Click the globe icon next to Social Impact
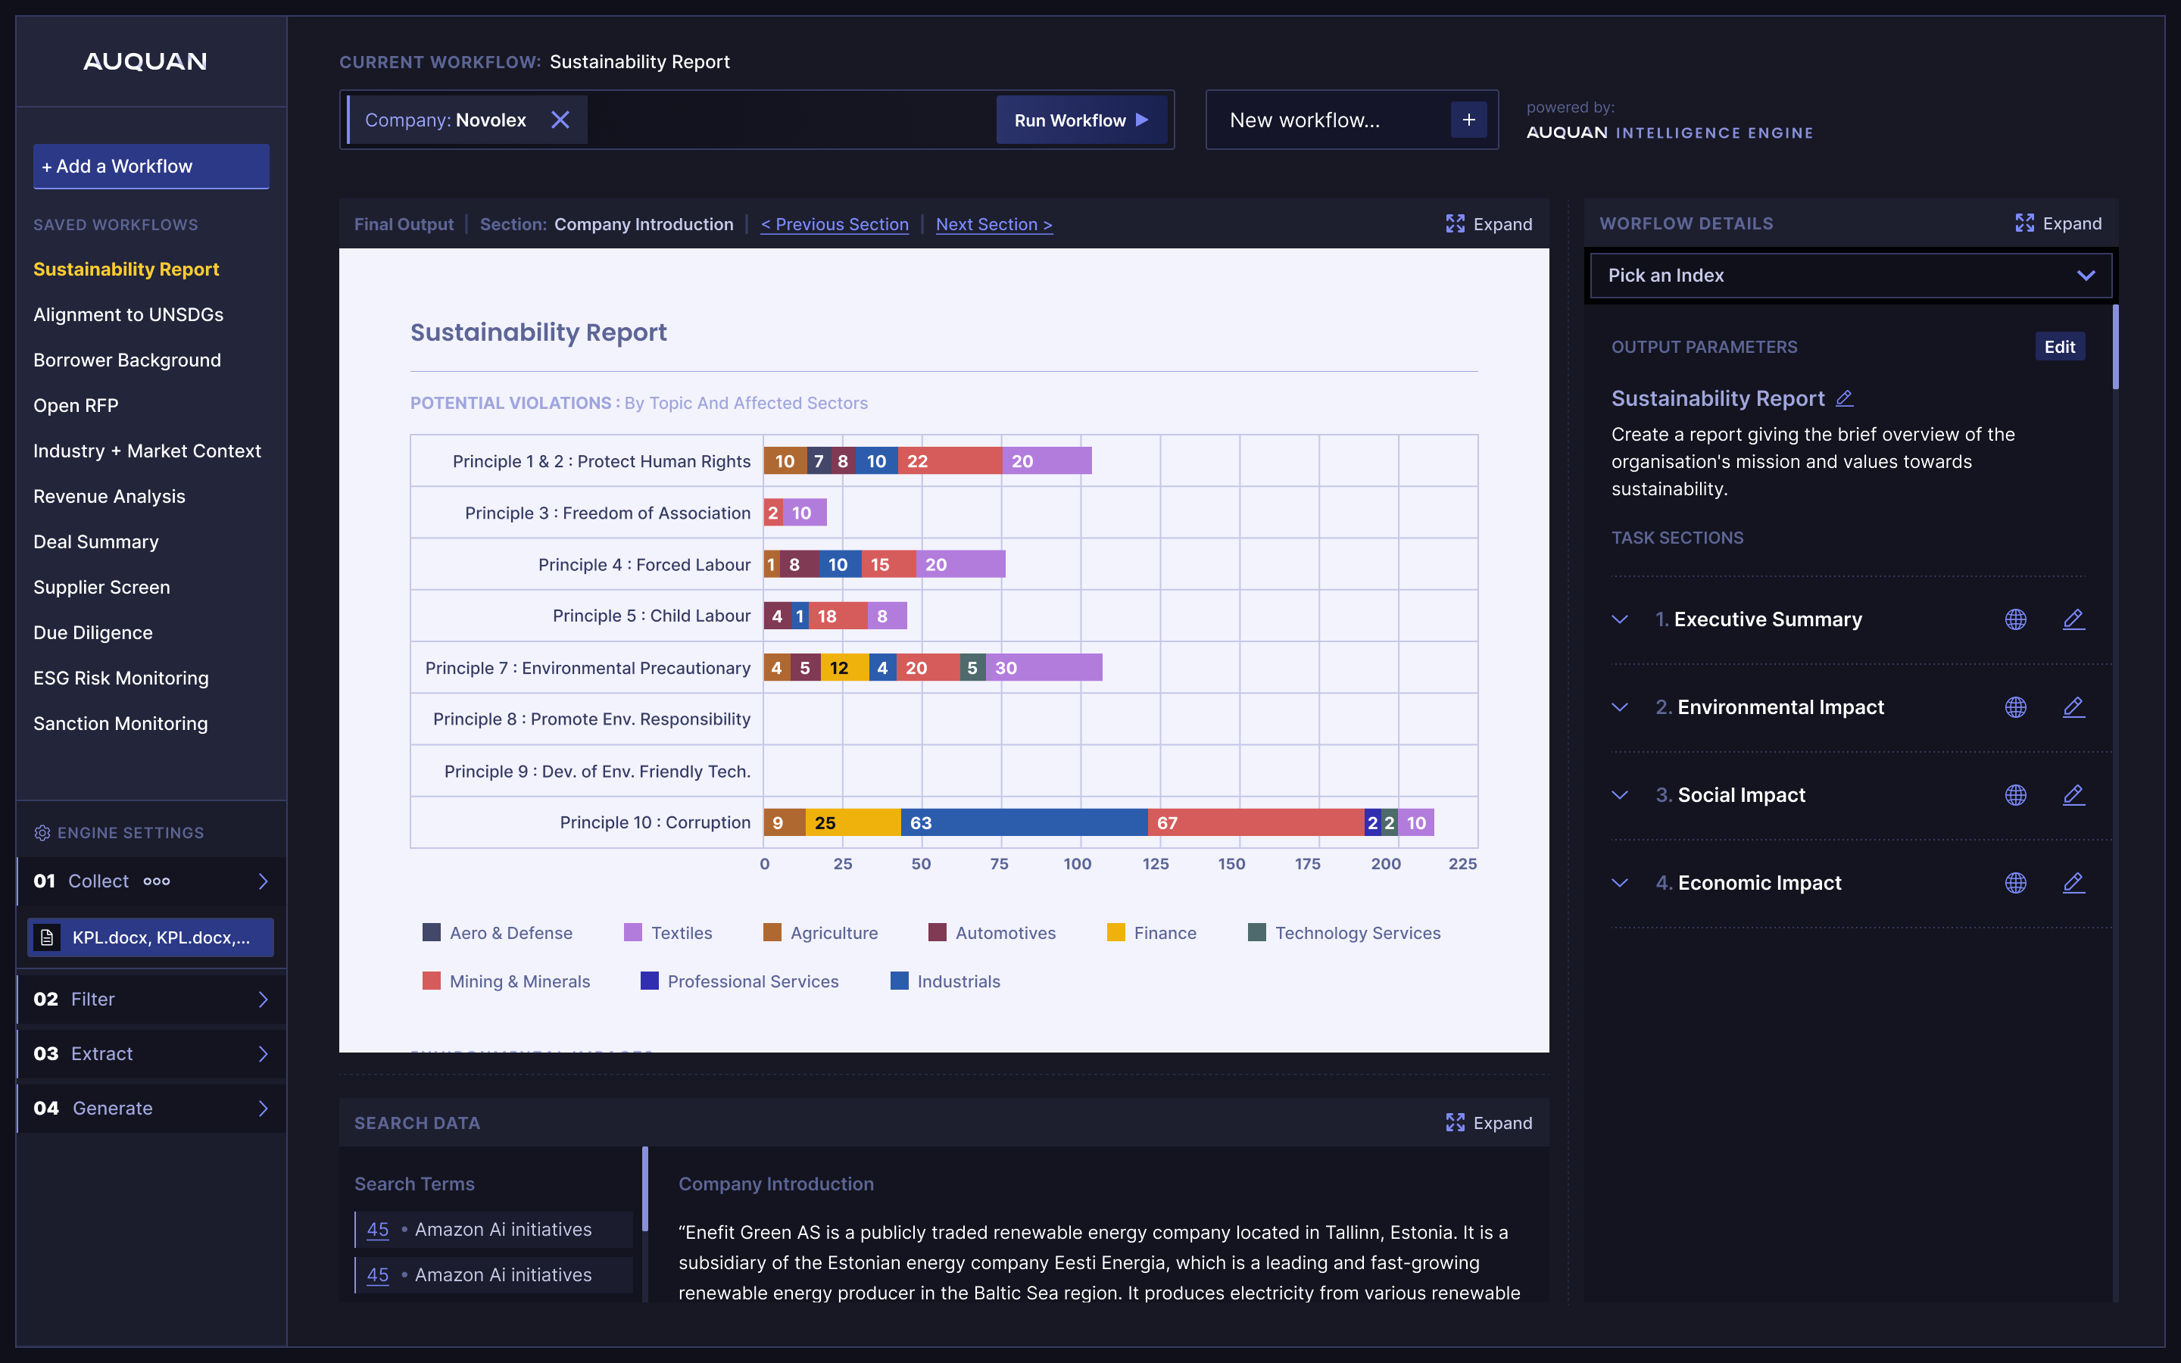 (2014, 794)
